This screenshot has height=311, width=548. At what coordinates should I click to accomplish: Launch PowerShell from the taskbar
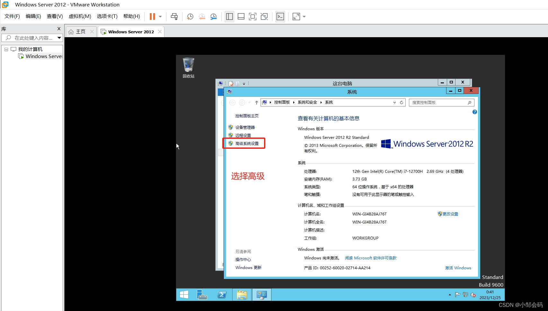point(222,295)
